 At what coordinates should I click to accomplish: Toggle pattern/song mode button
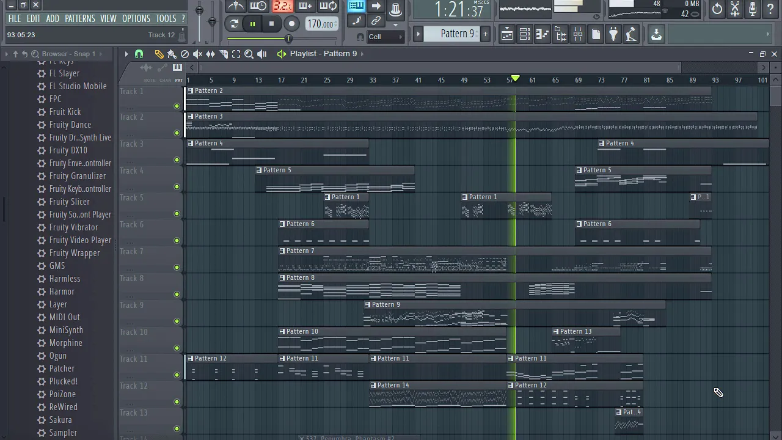233,24
